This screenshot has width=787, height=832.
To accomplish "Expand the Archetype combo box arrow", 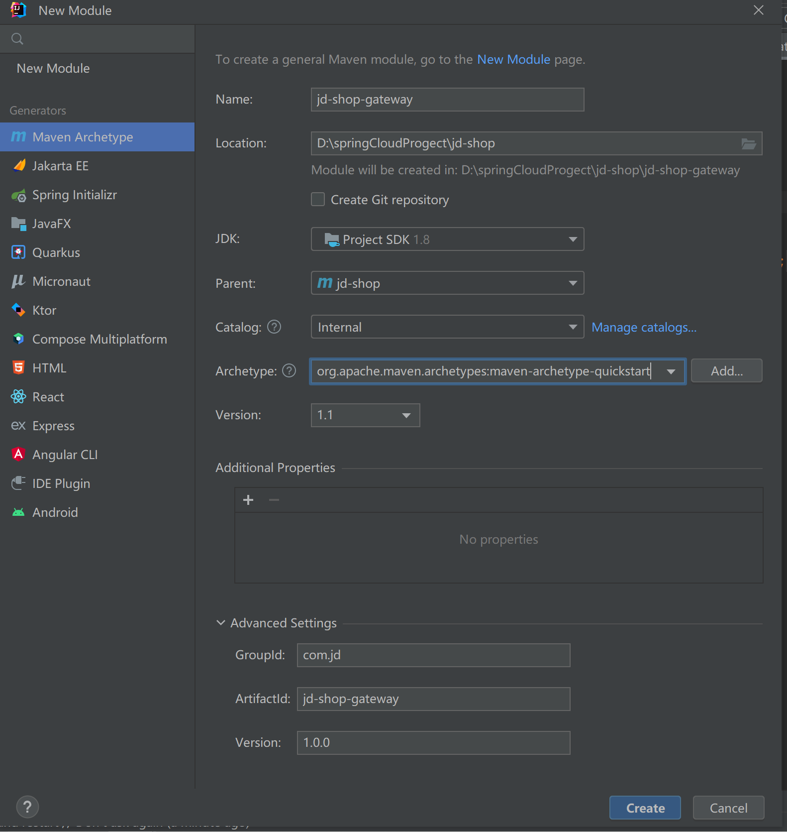I will click(x=671, y=371).
